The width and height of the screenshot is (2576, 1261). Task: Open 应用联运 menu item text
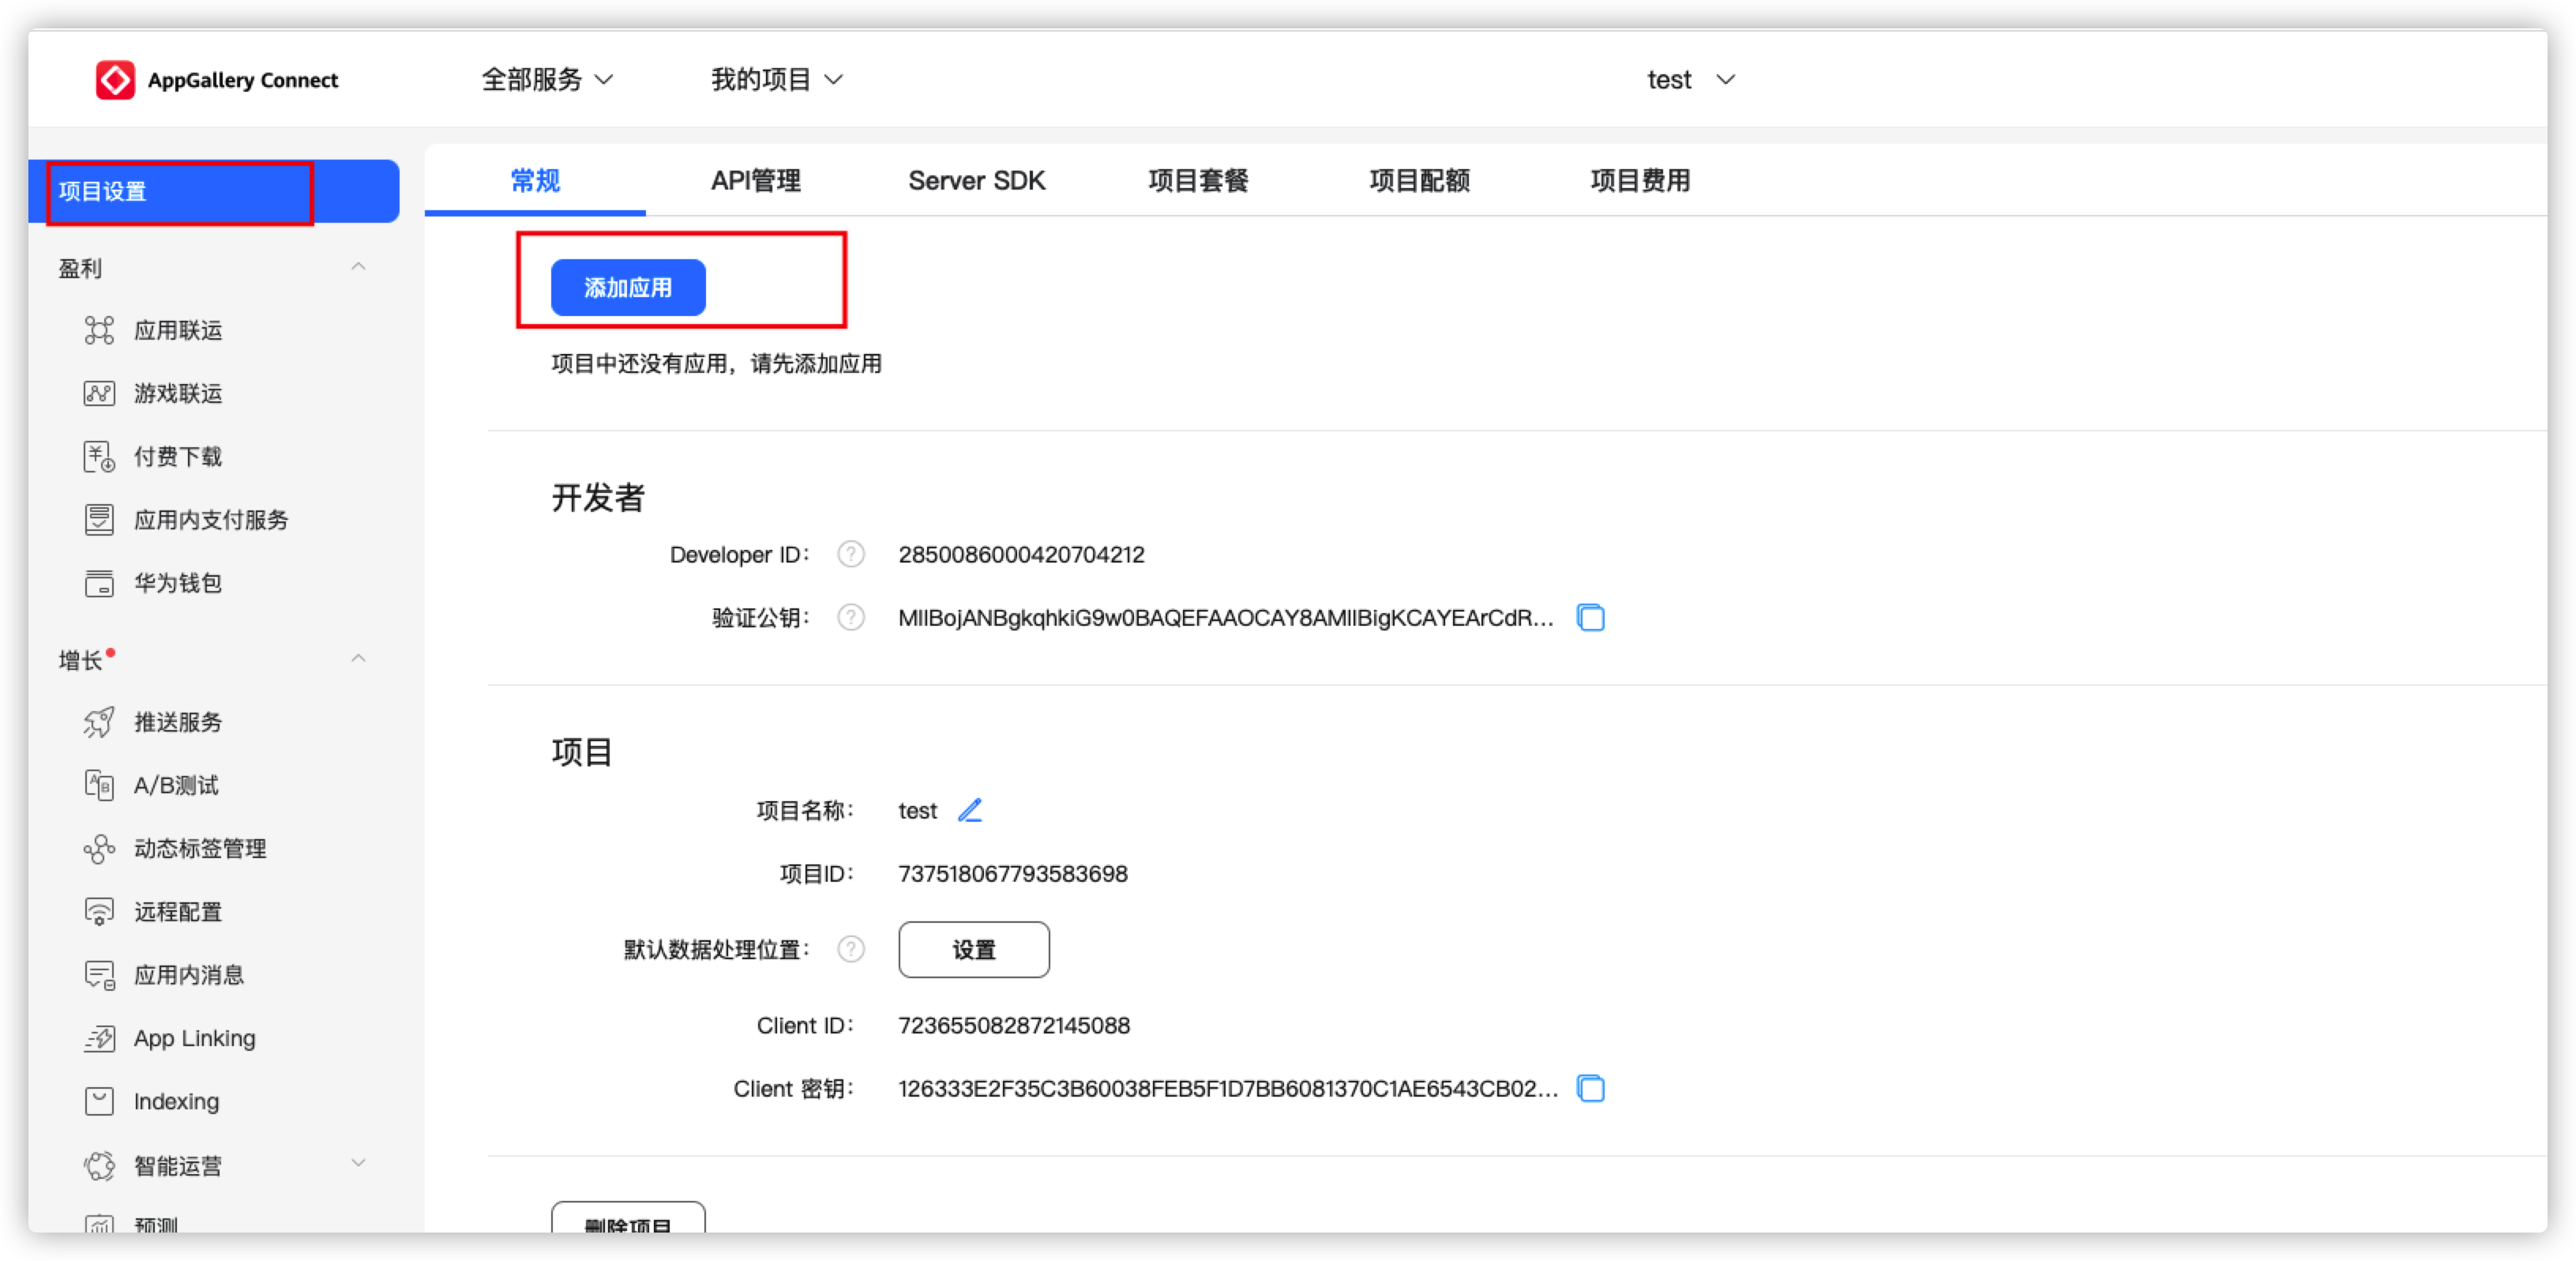coord(178,330)
